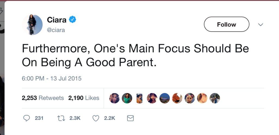Open the stadium building liker avatar
Screen dimensions: 279x135
[165, 98]
